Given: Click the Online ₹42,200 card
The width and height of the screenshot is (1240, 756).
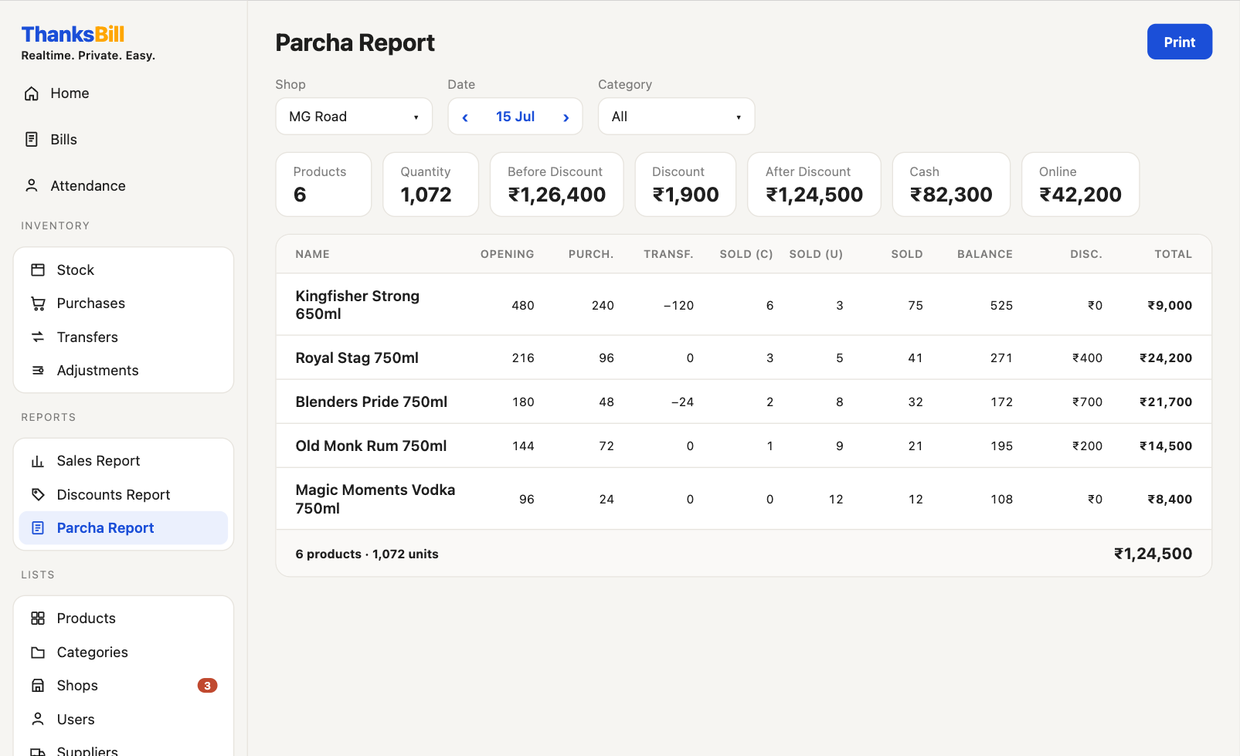Looking at the screenshot, I should coord(1080,185).
